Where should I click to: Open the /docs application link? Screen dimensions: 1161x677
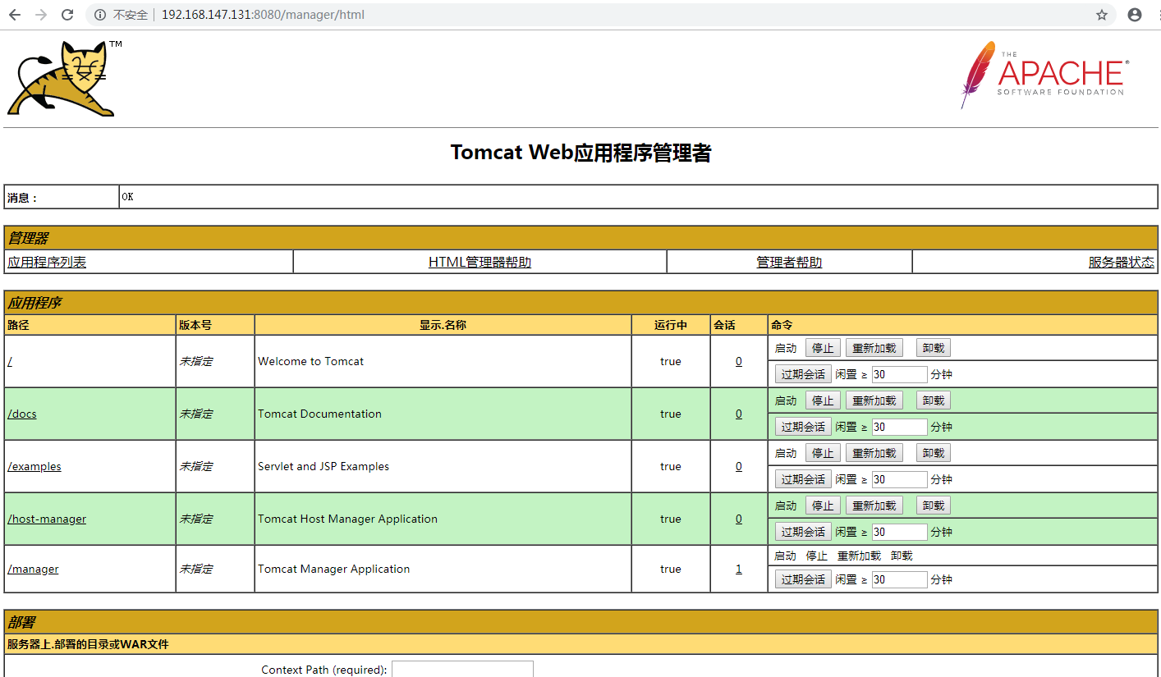[22, 414]
